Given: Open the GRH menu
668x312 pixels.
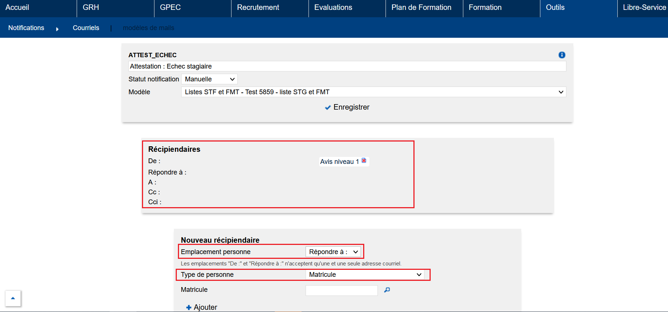Looking at the screenshot, I should (91, 8).
